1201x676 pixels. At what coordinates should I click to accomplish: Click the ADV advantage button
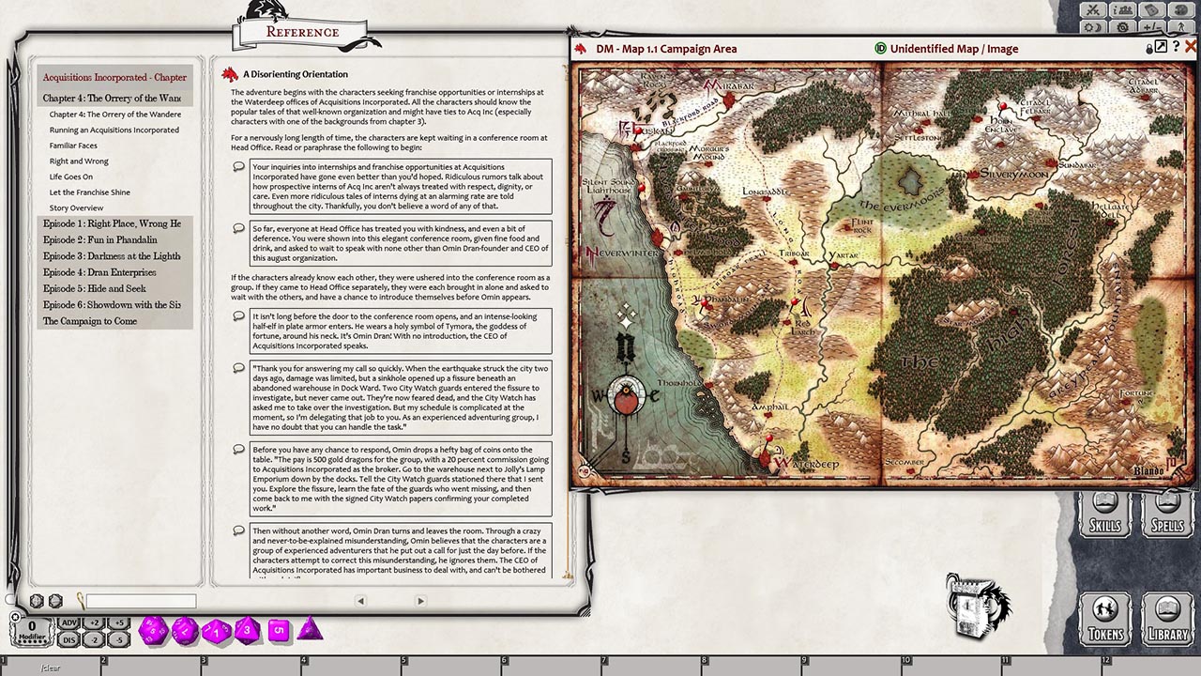tap(69, 621)
